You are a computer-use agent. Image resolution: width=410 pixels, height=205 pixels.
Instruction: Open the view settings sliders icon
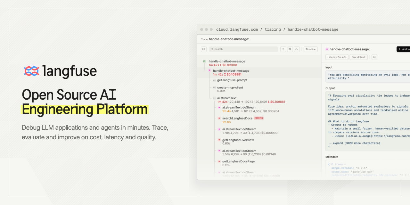pos(290,49)
